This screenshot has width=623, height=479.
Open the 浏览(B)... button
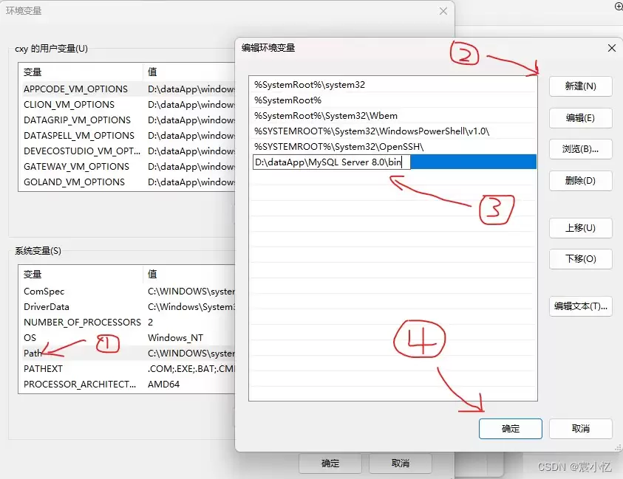(x=580, y=149)
